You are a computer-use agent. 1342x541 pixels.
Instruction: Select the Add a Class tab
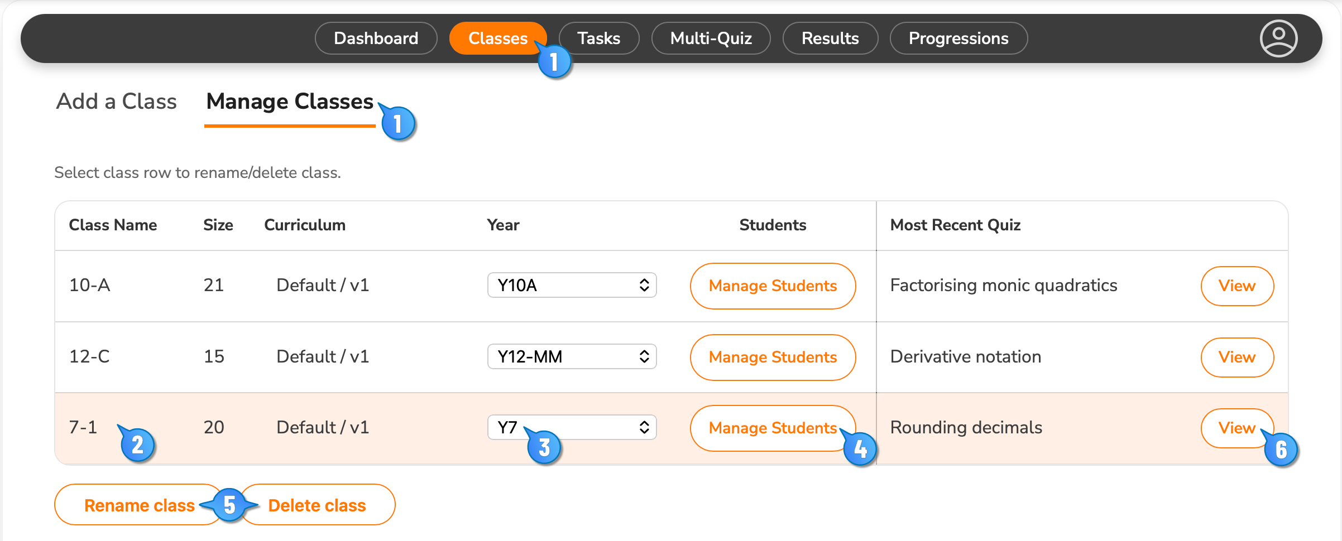tap(116, 102)
